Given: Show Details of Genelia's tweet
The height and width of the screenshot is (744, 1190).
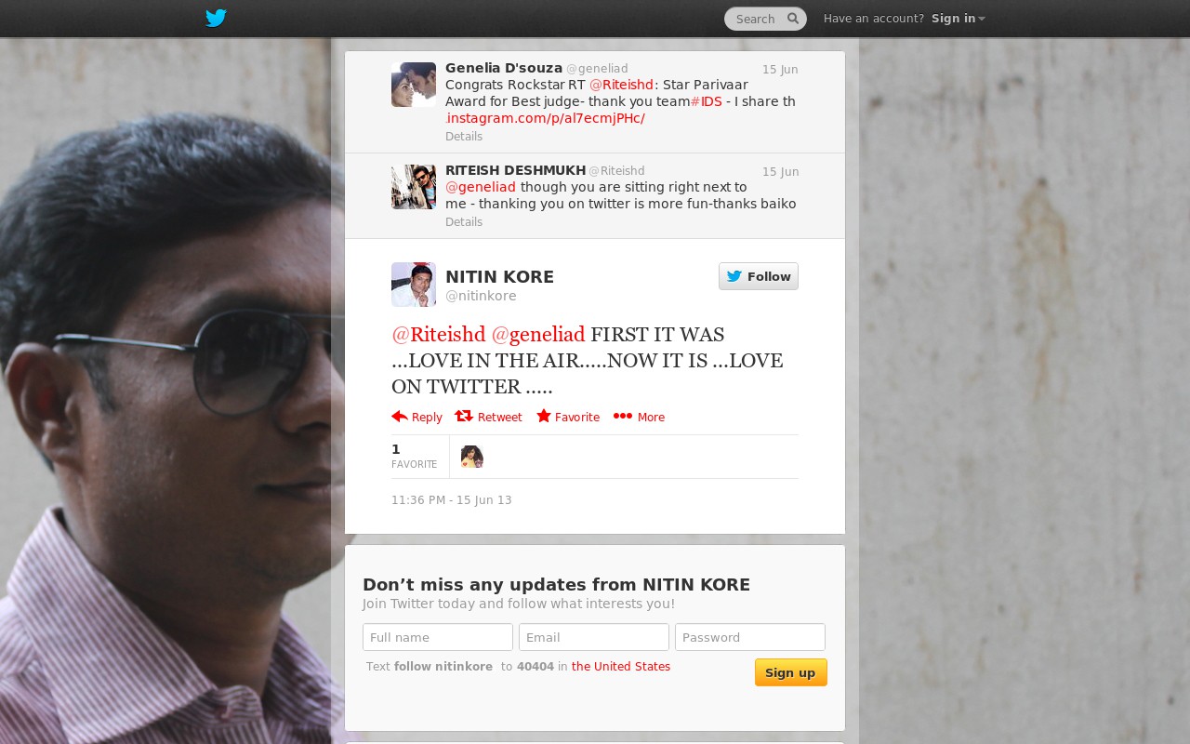Looking at the screenshot, I should pos(464,137).
